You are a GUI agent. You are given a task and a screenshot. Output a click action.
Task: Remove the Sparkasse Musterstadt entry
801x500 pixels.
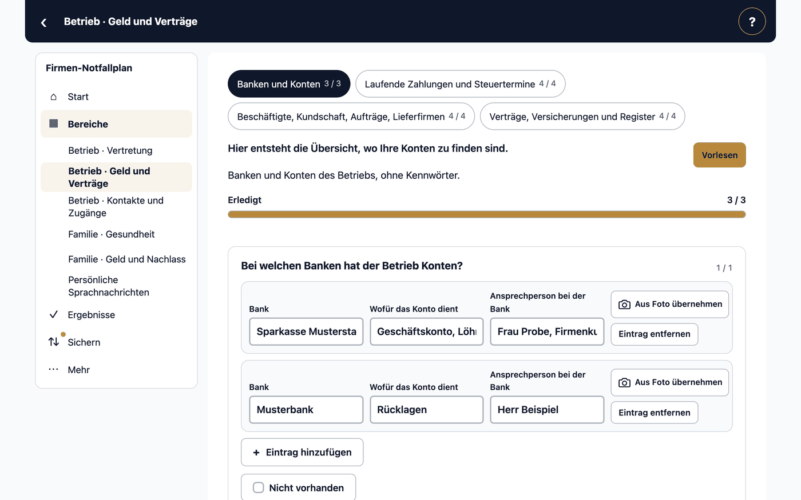pos(654,334)
